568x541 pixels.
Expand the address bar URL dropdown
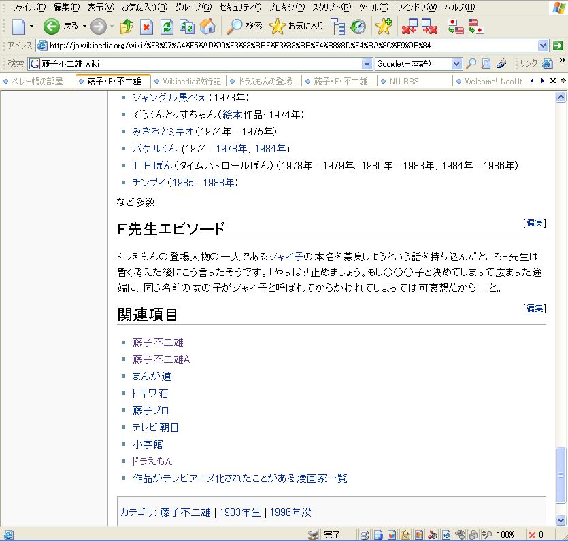[543, 46]
